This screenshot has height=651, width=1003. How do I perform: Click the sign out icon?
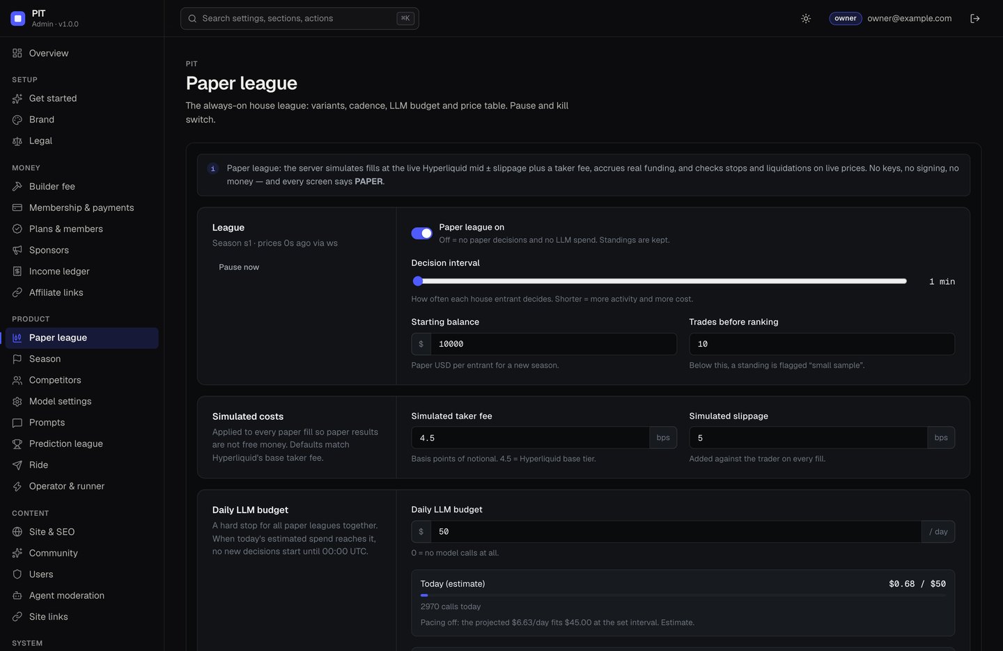(x=975, y=19)
